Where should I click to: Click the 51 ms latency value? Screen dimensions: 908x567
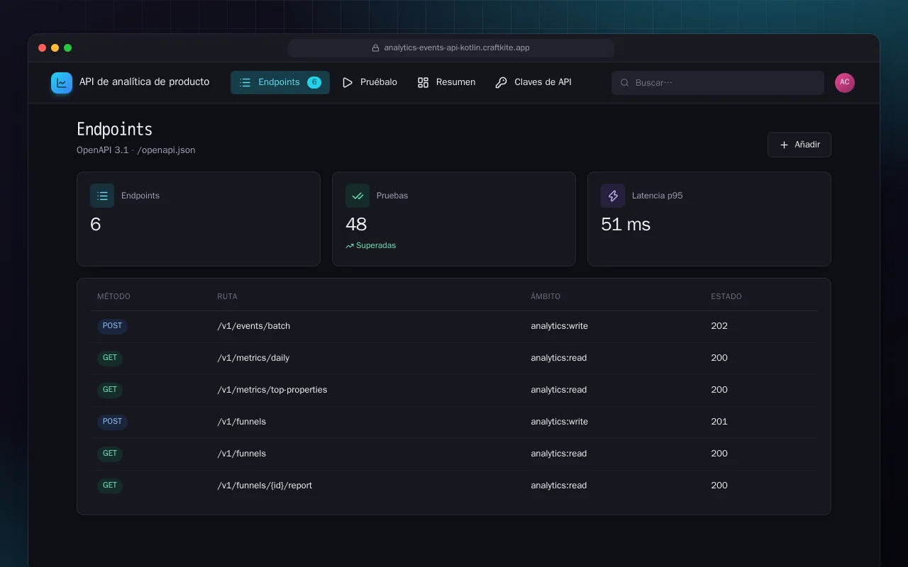[626, 225]
